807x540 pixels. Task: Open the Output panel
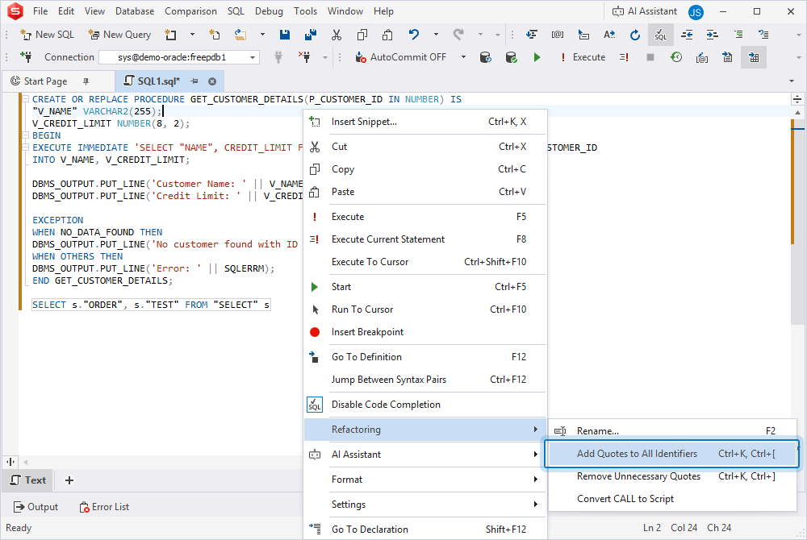tap(36, 507)
